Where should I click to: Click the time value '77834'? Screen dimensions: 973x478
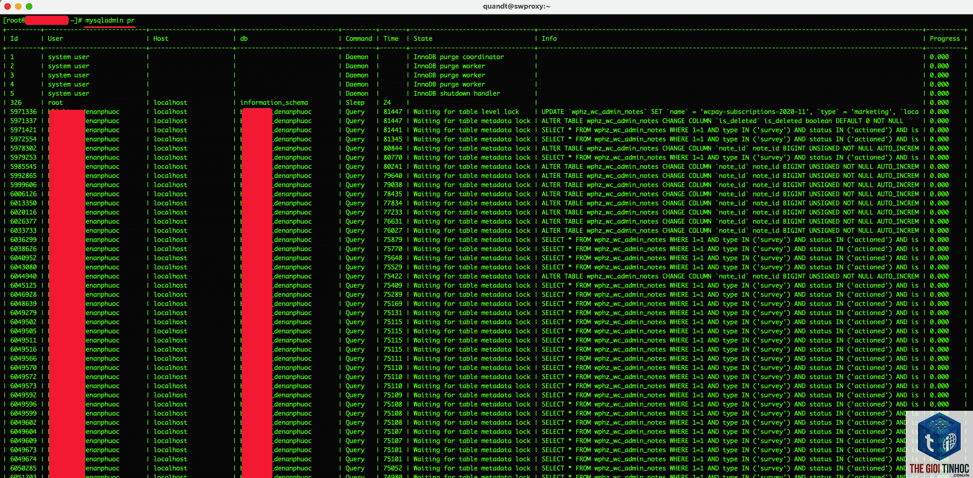tap(393, 203)
